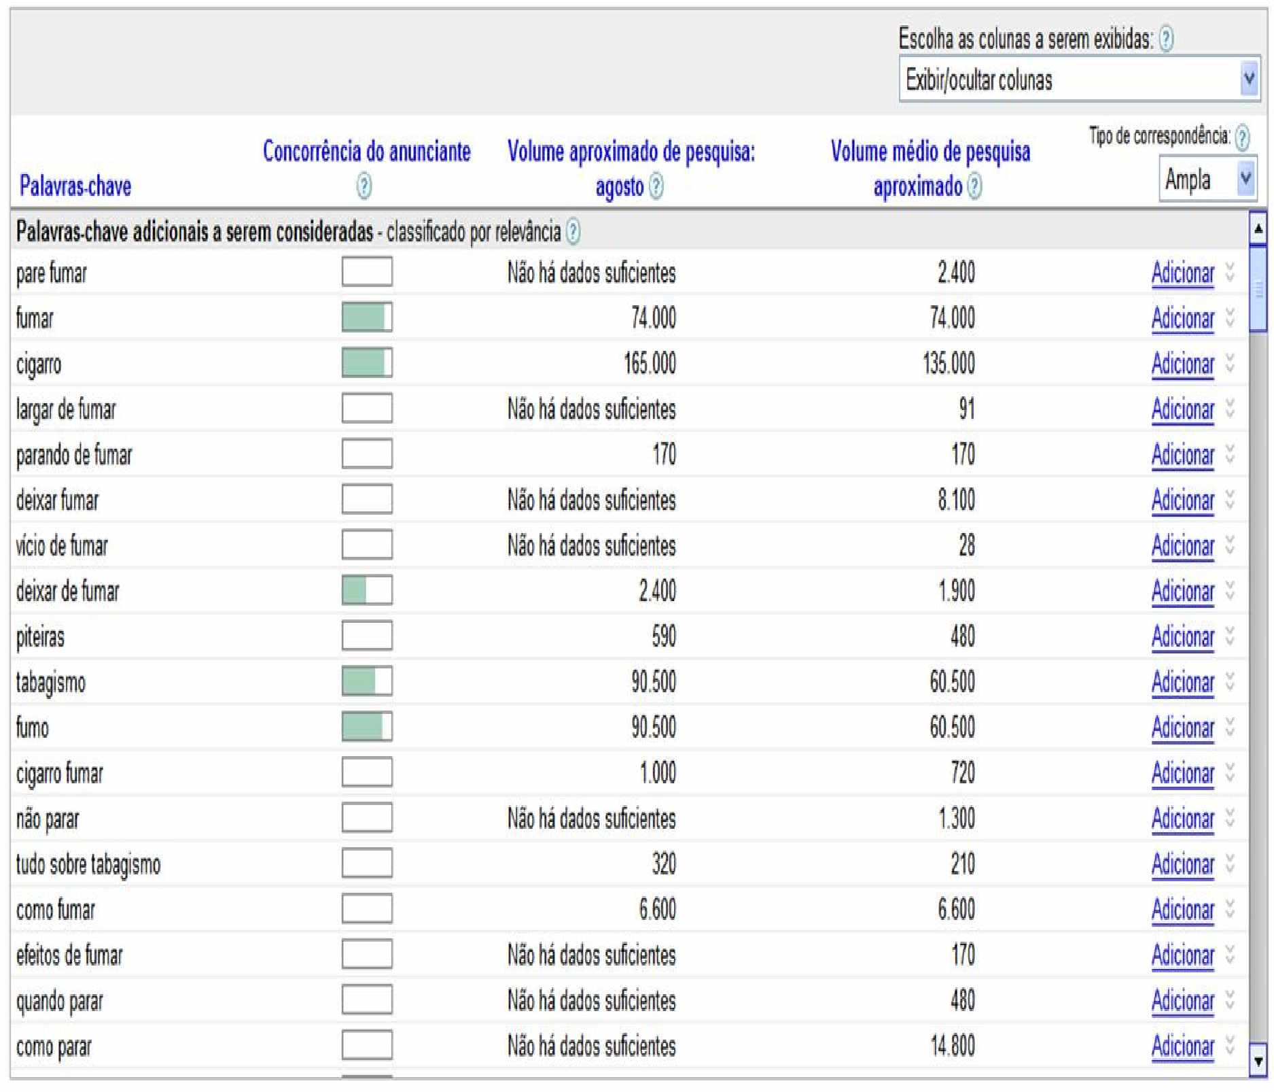Screen dimensions: 1274x1092
Task: Click the competition bar for fumar
Action: pos(367,318)
